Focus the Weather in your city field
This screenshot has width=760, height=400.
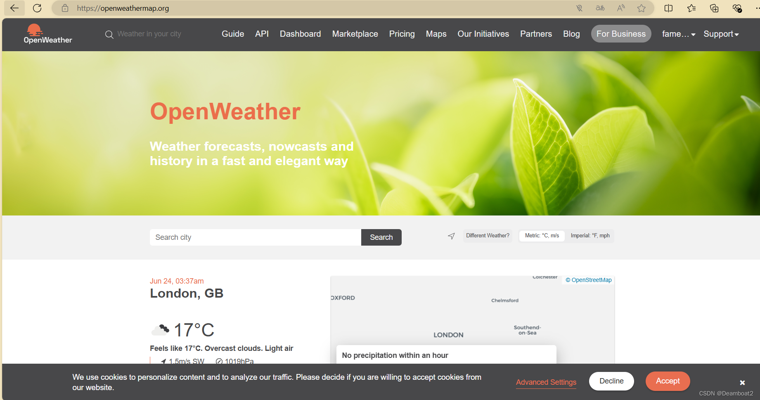(149, 34)
